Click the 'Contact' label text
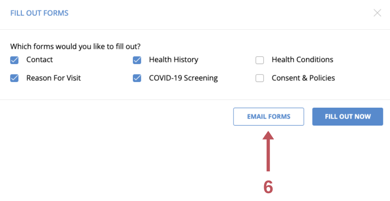Screen dimensions: 390x201 point(39,60)
